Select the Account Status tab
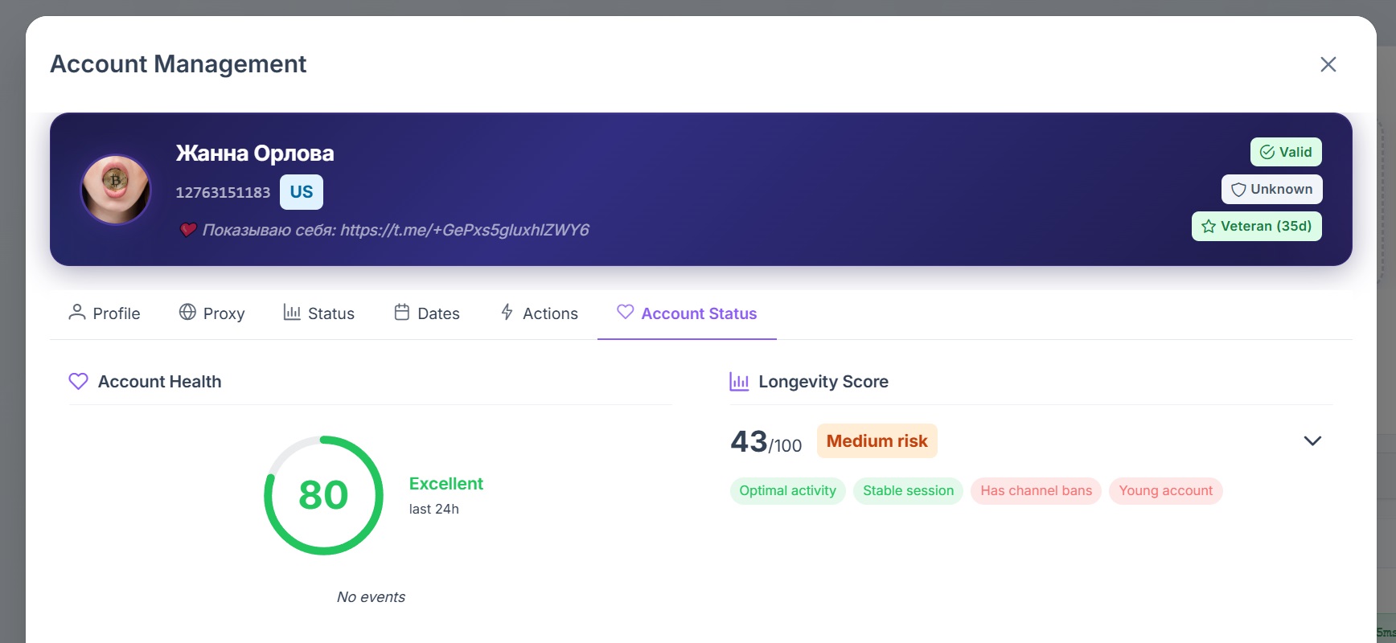This screenshot has height=643, width=1396. coord(687,313)
